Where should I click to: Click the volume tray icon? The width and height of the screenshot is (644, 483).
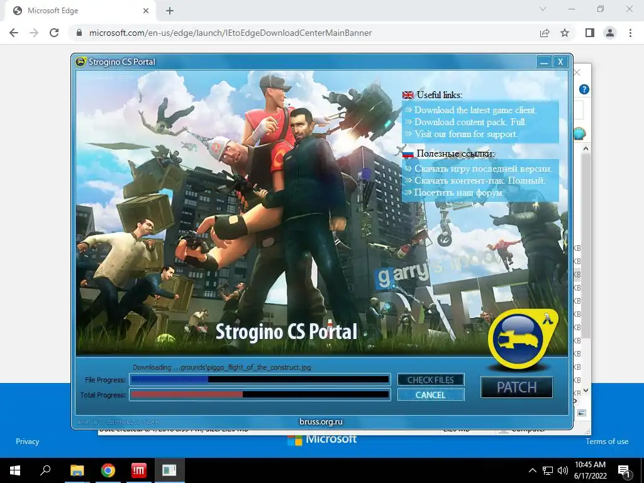(563, 470)
